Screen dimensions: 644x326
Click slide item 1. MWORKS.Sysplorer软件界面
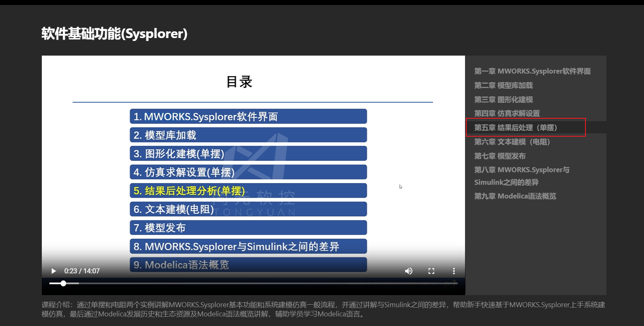pos(248,117)
